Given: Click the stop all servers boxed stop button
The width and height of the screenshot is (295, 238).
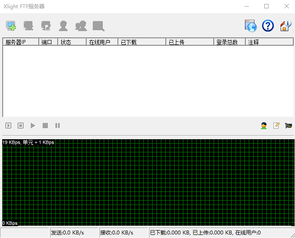Looking at the screenshot, I should [x=21, y=126].
